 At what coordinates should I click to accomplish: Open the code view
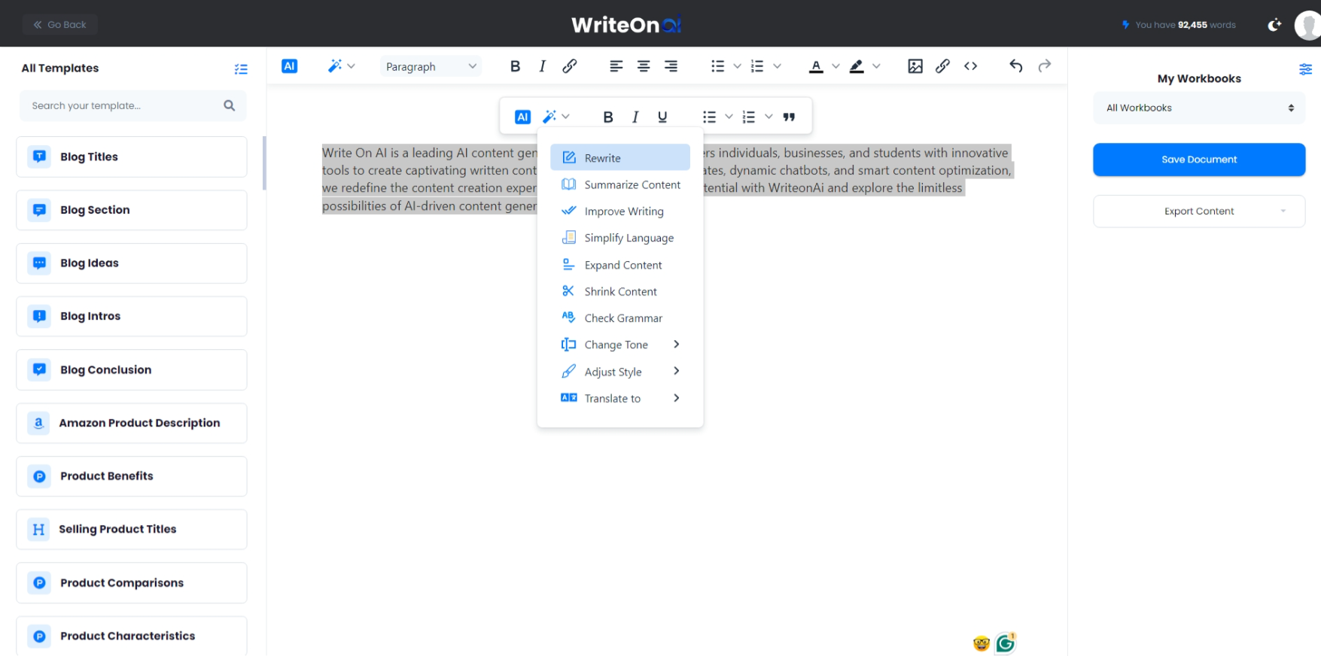click(971, 66)
